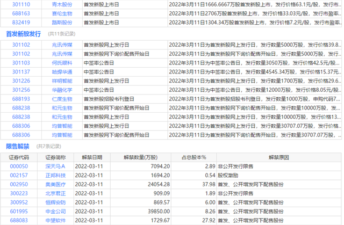Select 青木股份 listing description text

[255, 4]
